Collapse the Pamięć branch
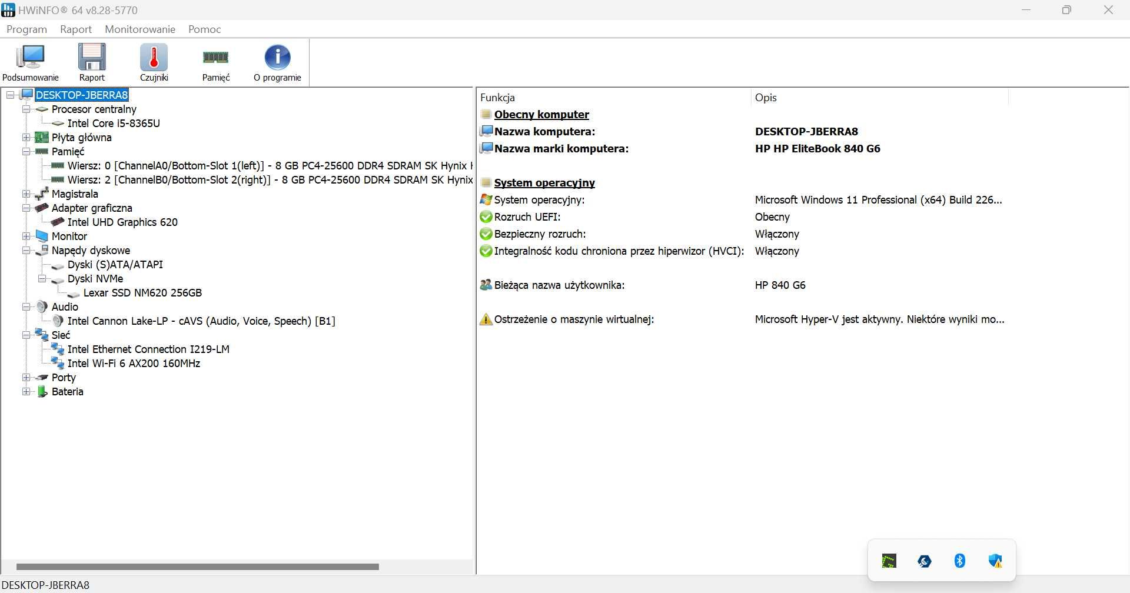The width and height of the screenshot is (1130, 593). (26, 151)
